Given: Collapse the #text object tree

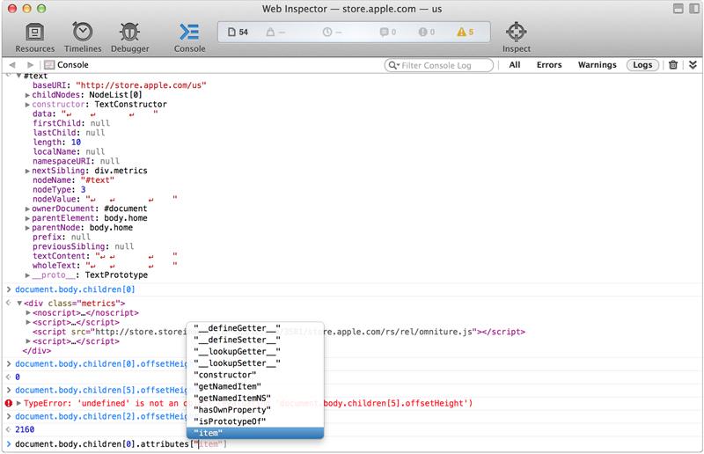Looking at the screenshot, I should click(18, 76).
